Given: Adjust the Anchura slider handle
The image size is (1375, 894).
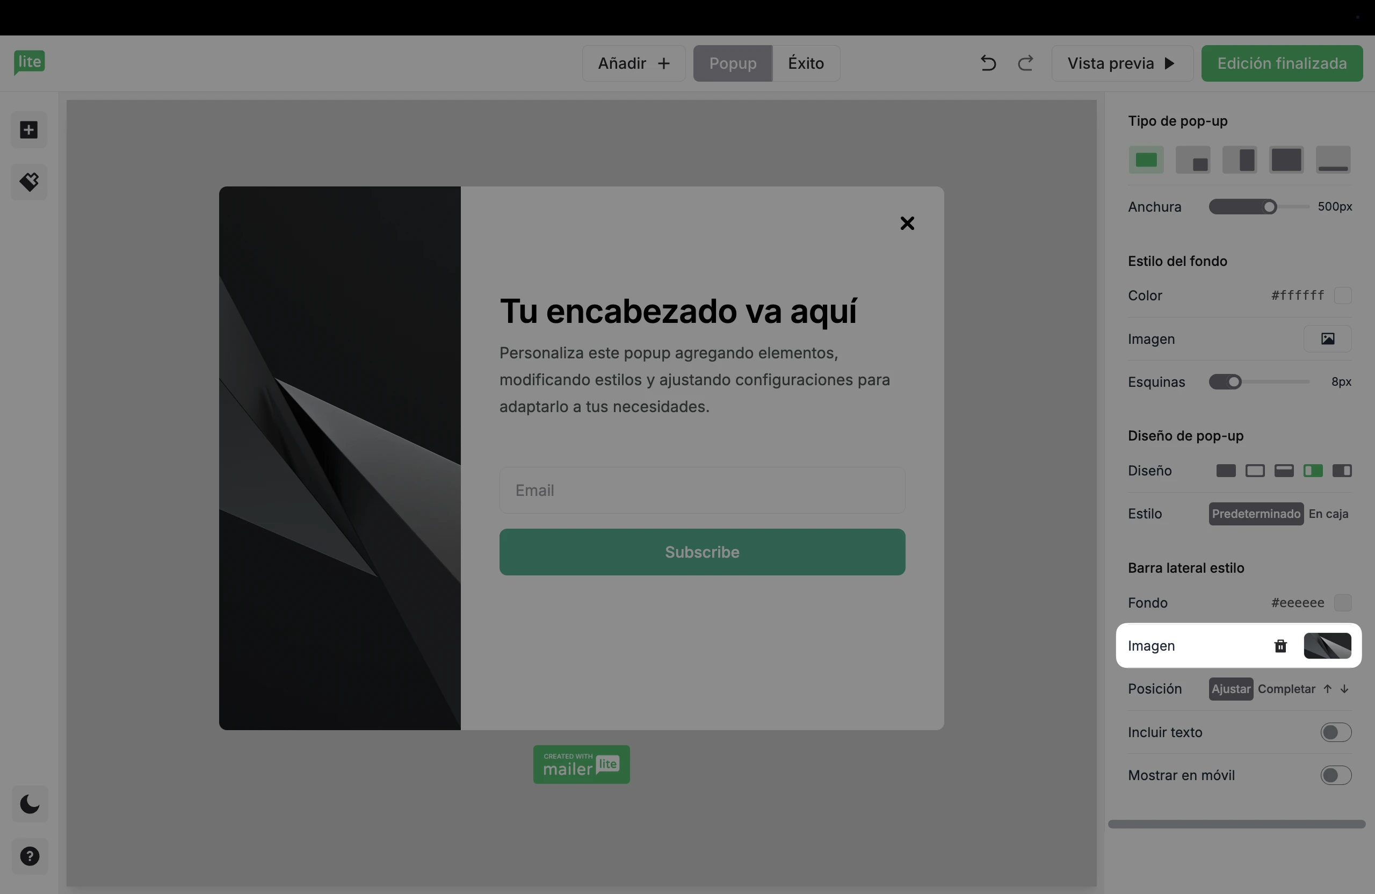Looking at the screenshot, I should [1269, 207].
